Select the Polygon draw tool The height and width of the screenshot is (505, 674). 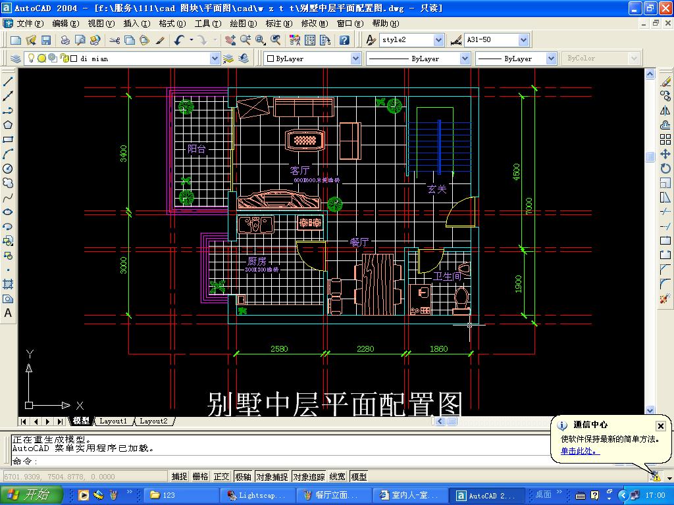(9, 125)
